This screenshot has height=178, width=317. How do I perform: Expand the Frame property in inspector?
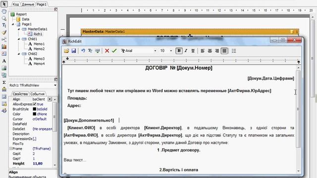11,148
